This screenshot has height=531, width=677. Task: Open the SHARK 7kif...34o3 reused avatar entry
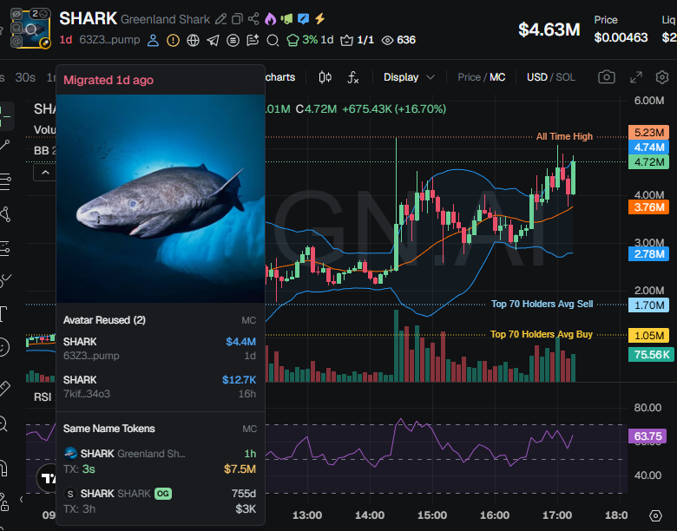160,386
